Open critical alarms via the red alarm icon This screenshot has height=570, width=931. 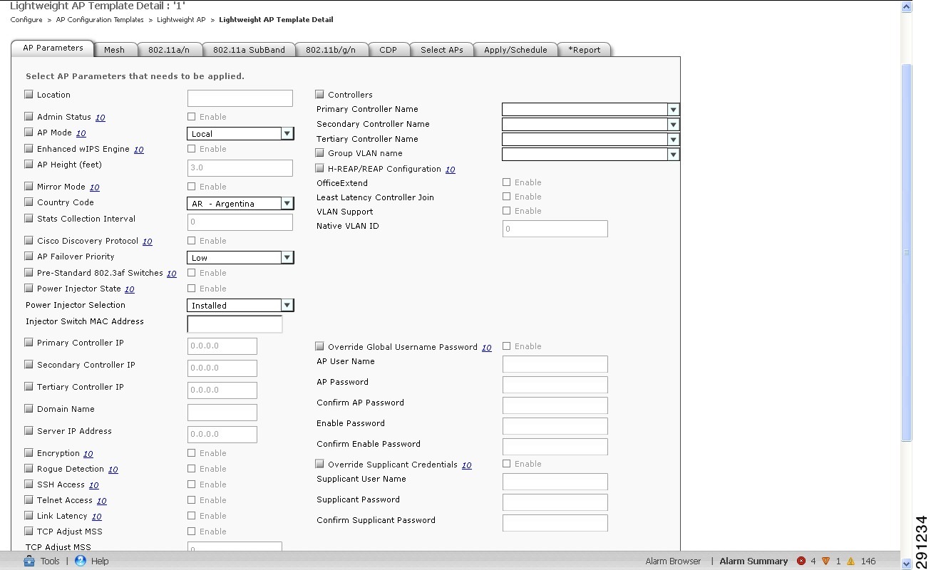pyautogui.click(x=801, y=561)
